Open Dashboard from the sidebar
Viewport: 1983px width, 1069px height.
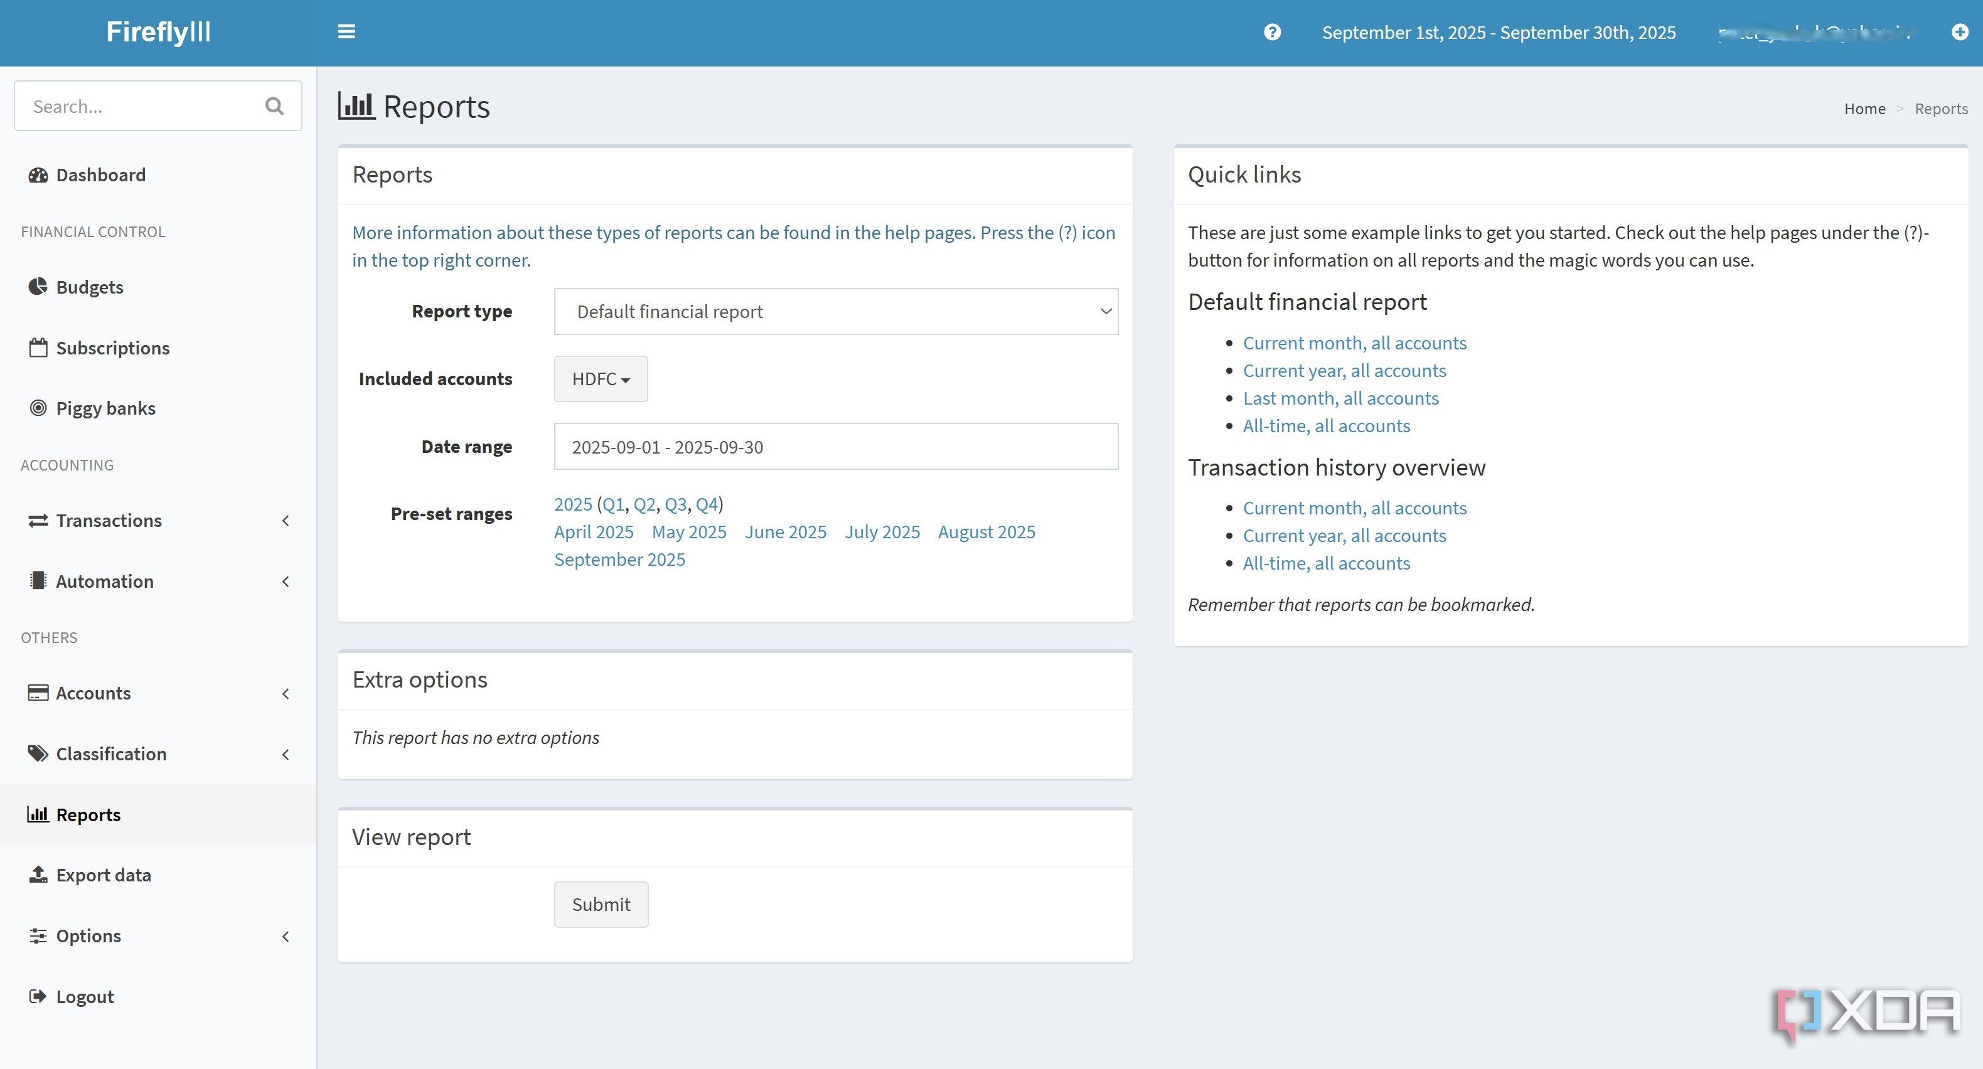87,174
